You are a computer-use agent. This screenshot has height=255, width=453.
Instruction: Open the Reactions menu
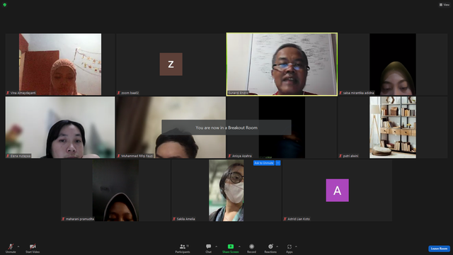(x=270, y=248)
